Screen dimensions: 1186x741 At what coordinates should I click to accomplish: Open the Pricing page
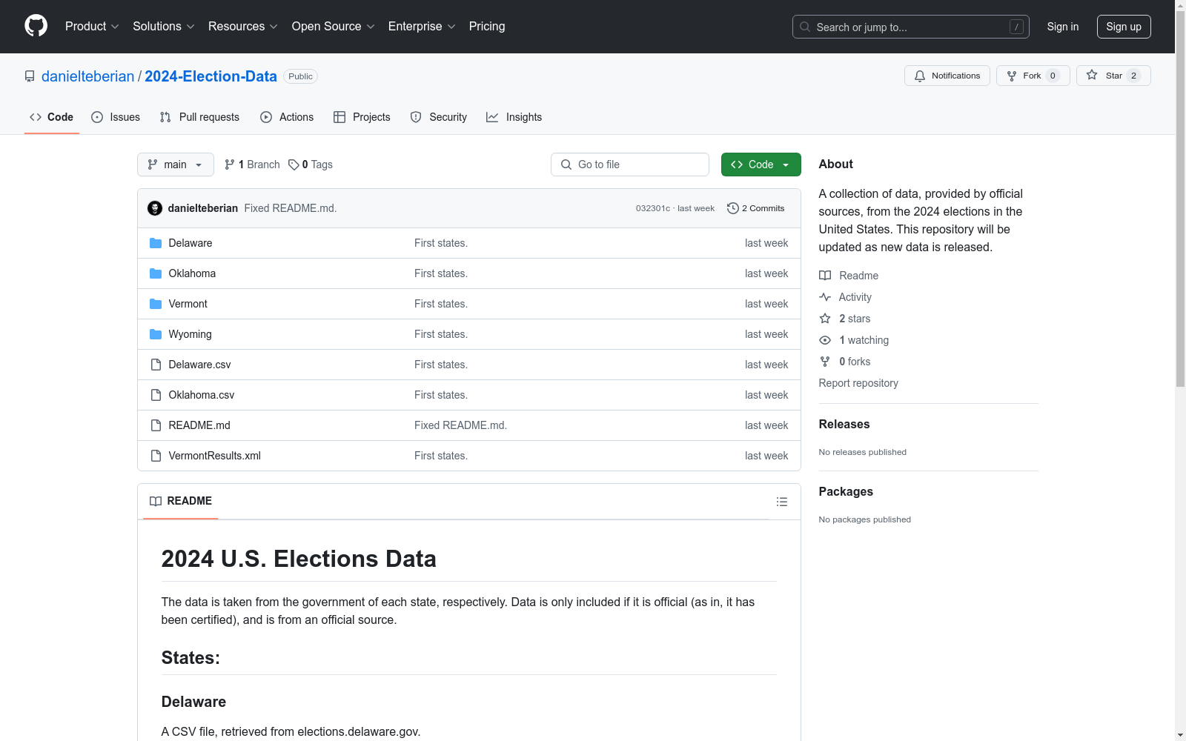[487, 26]
